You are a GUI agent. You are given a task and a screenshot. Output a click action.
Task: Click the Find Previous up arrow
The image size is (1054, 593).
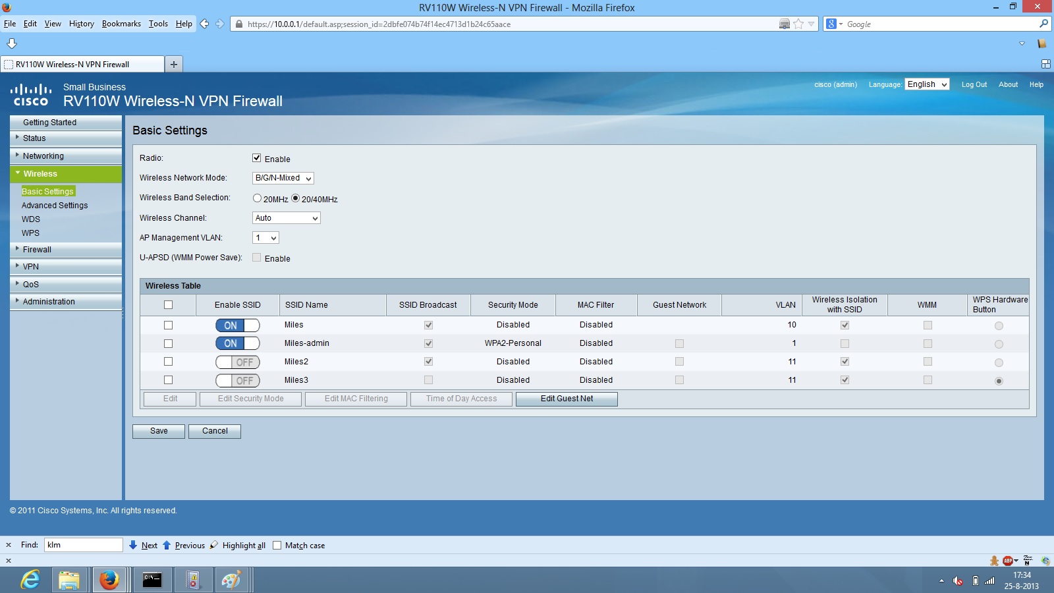point(167,545)
